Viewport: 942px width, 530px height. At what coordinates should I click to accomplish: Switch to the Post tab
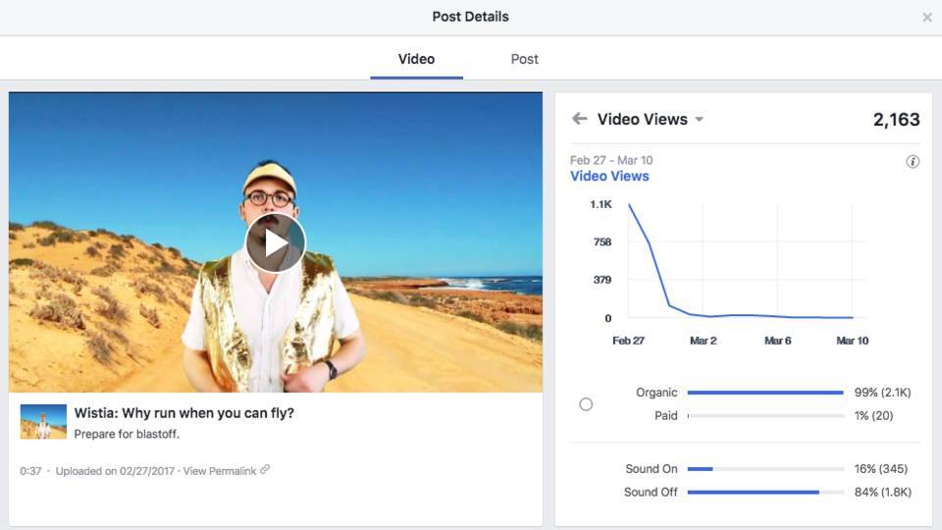[x=524, y=59]
